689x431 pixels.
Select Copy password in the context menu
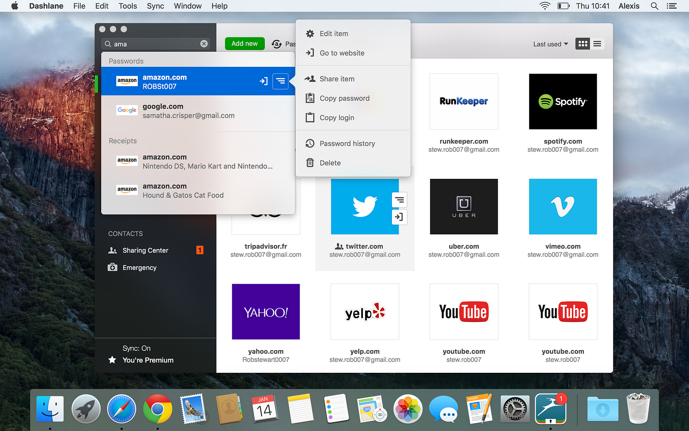click(x=353, y=98)
